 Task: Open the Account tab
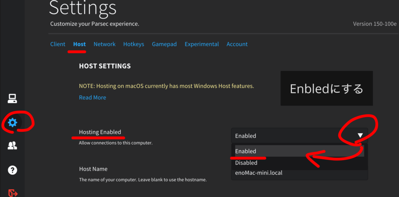click(x=237, y=44)
